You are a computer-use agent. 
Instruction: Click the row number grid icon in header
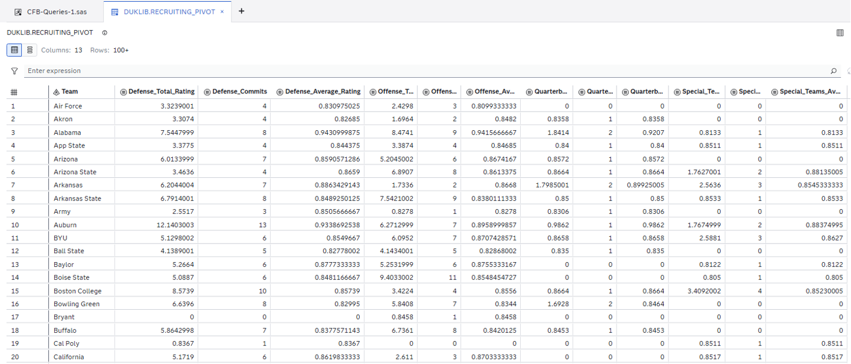click(x=14, y=92)
